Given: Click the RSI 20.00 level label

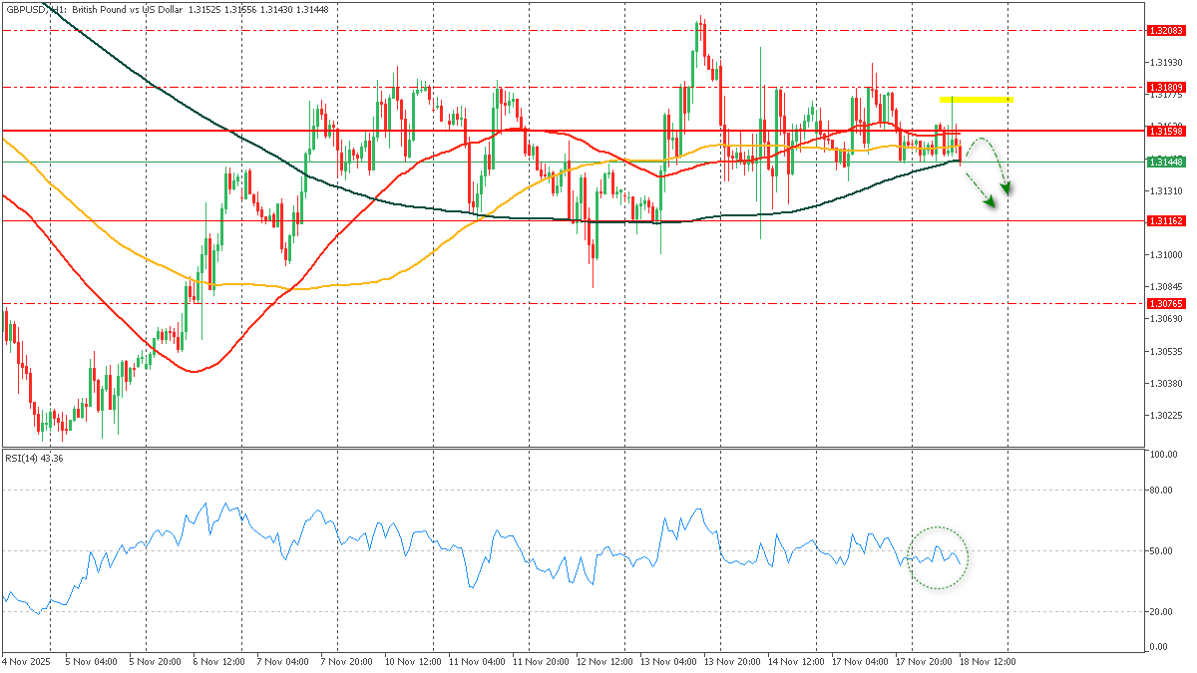Looking at the screenshot, I should coord(1162,612).
